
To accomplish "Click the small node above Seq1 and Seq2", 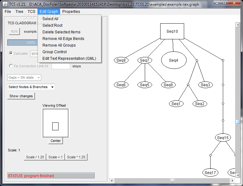I will point(188,85).
